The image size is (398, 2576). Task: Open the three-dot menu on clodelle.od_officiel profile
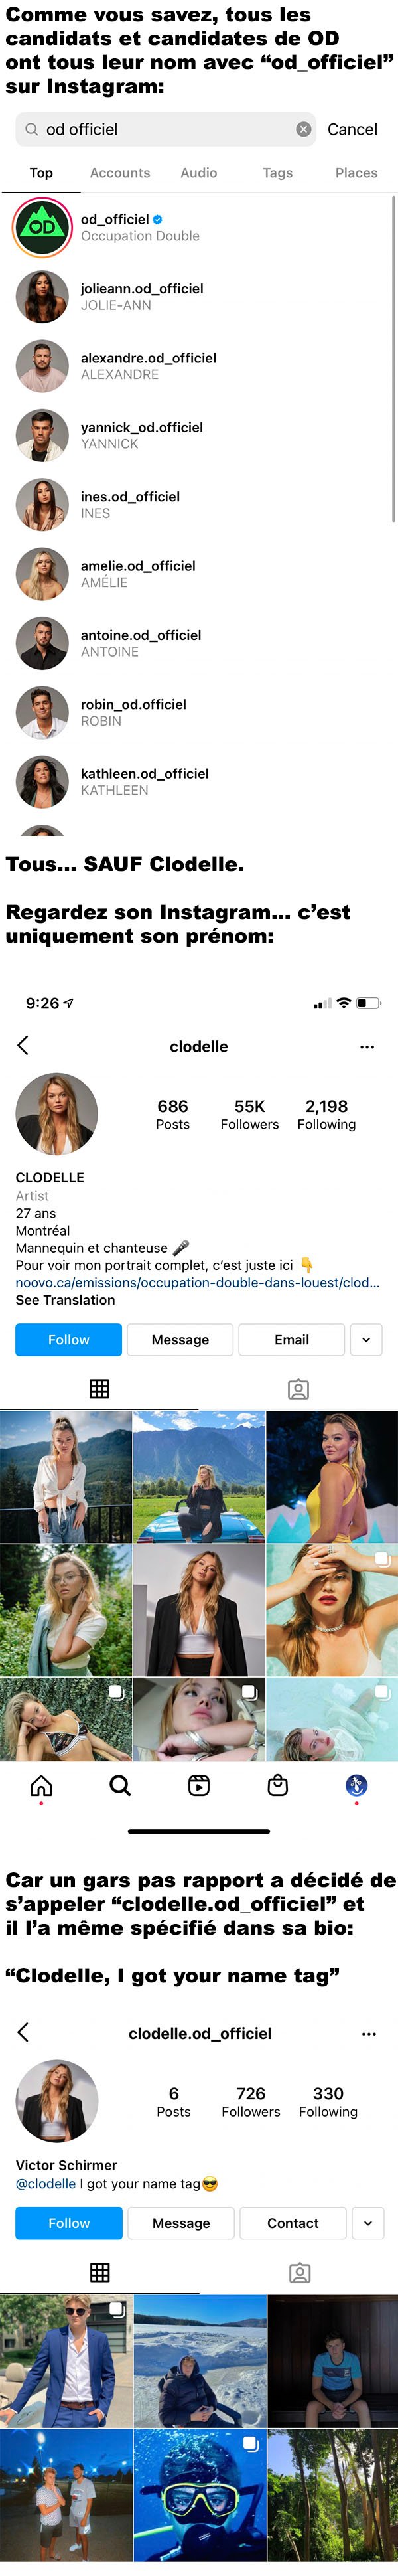pyautogui.click(x=369, y=2033)
